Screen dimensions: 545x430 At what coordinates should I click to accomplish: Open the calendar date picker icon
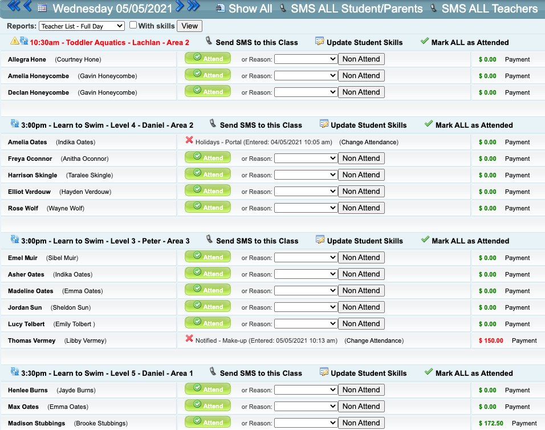[42, 7]
